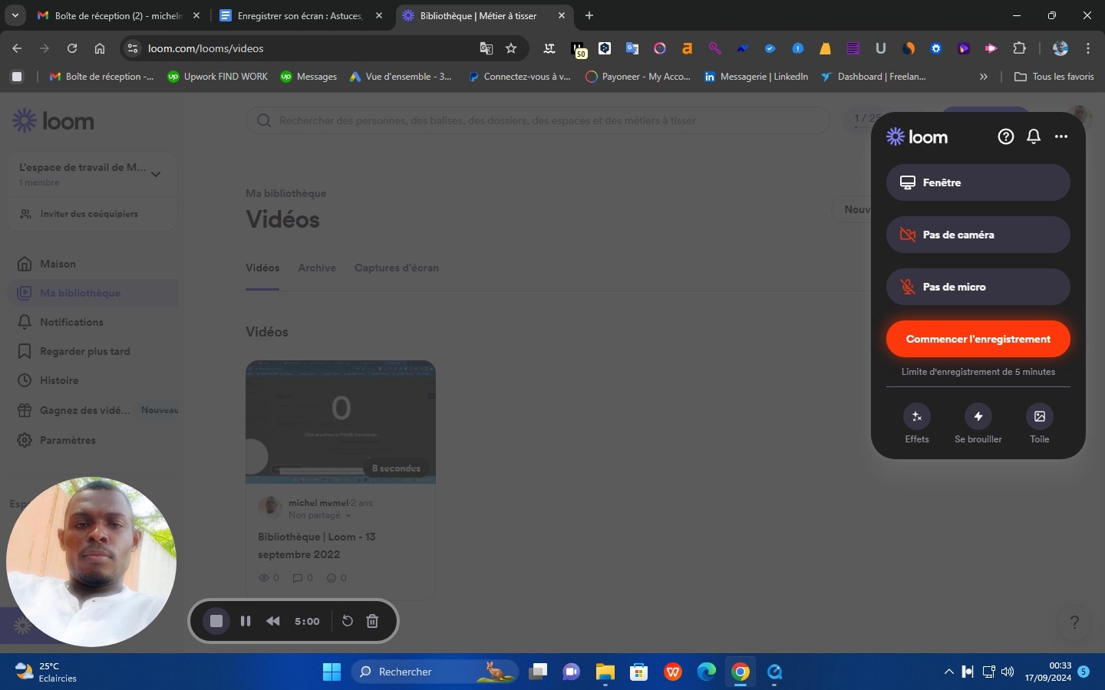The image size is (1105, 690).
Task: Pause recording in the control bar
Action: 246,621
